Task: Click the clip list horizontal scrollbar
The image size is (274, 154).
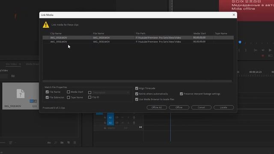Action: pos(137,81)
